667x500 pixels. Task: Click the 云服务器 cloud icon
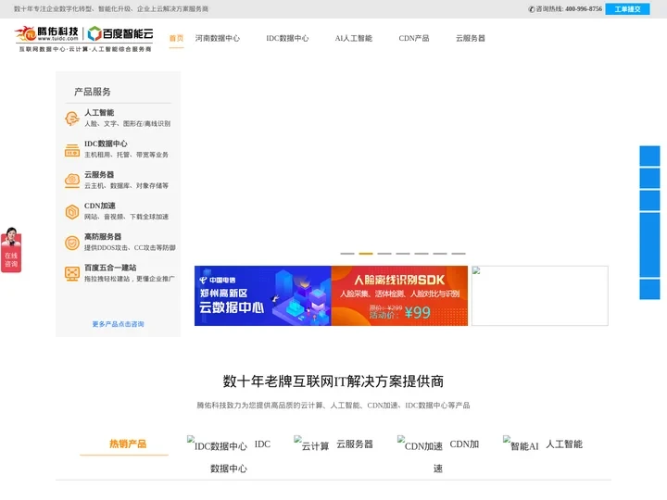point(72,181)
